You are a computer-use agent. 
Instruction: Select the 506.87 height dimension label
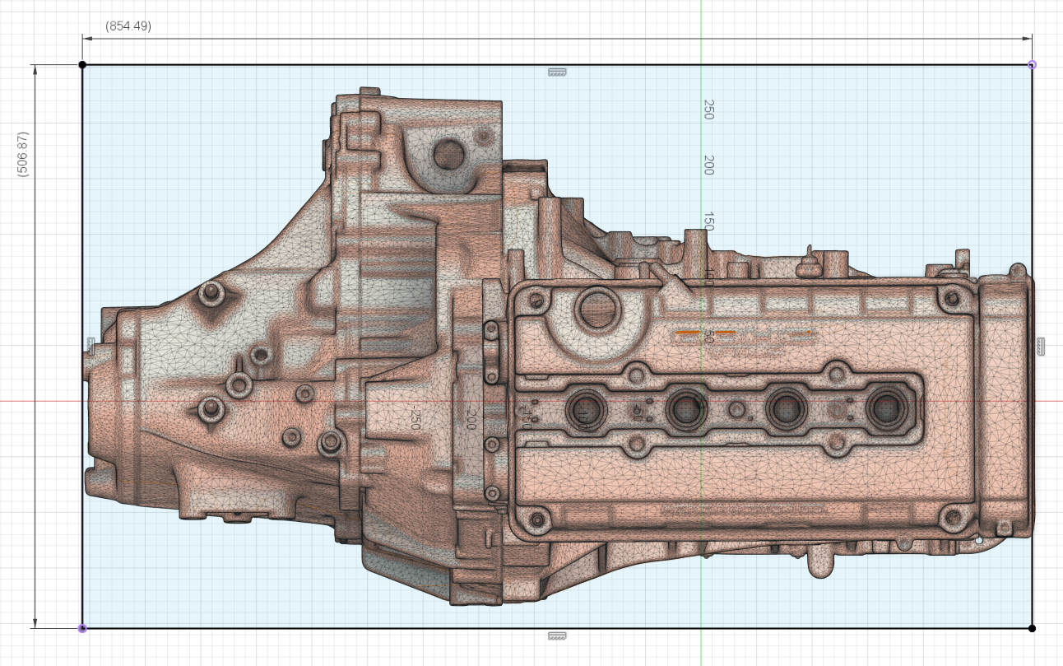(23, 154)
